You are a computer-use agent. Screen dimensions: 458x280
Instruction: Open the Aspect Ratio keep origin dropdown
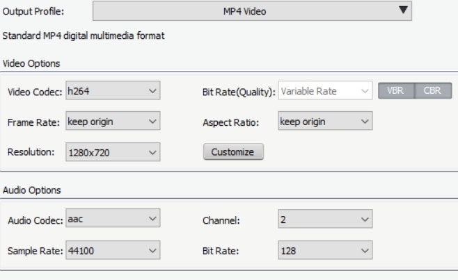coord(325,121)
